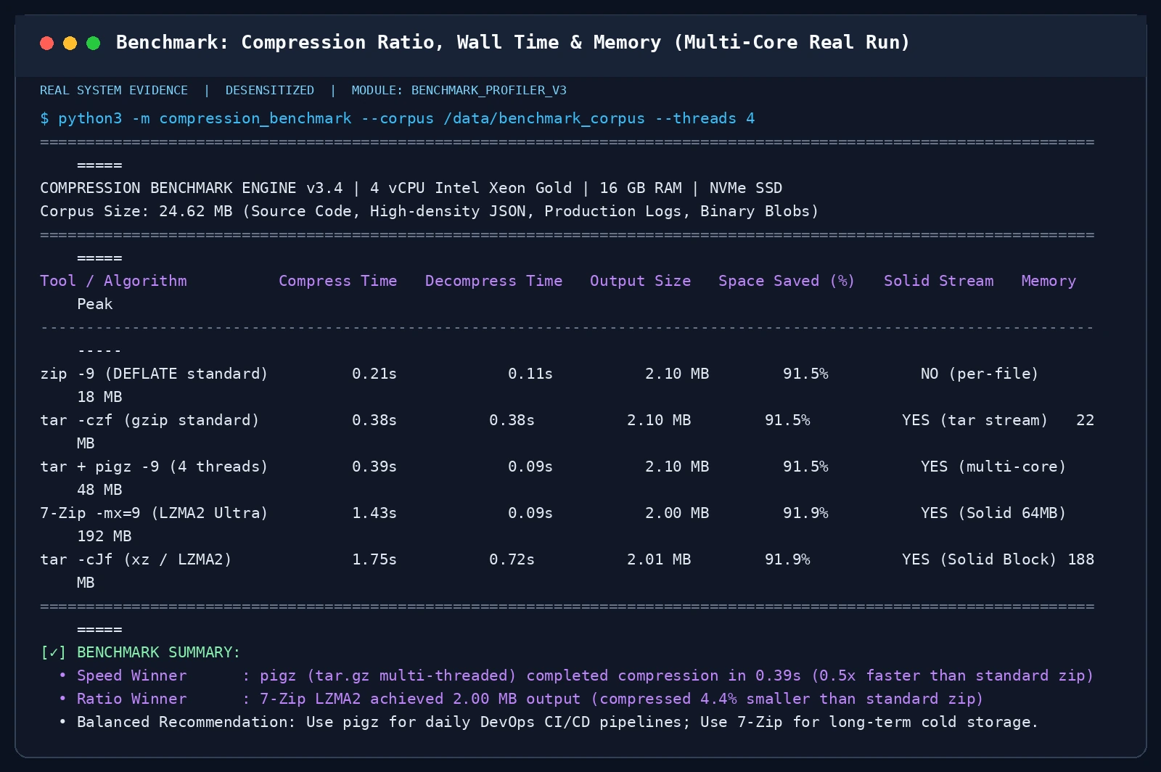The height and width of the screenshot is (772, 1161).
Task: Click the "Compress Time" column header
Action: (338, 281)
